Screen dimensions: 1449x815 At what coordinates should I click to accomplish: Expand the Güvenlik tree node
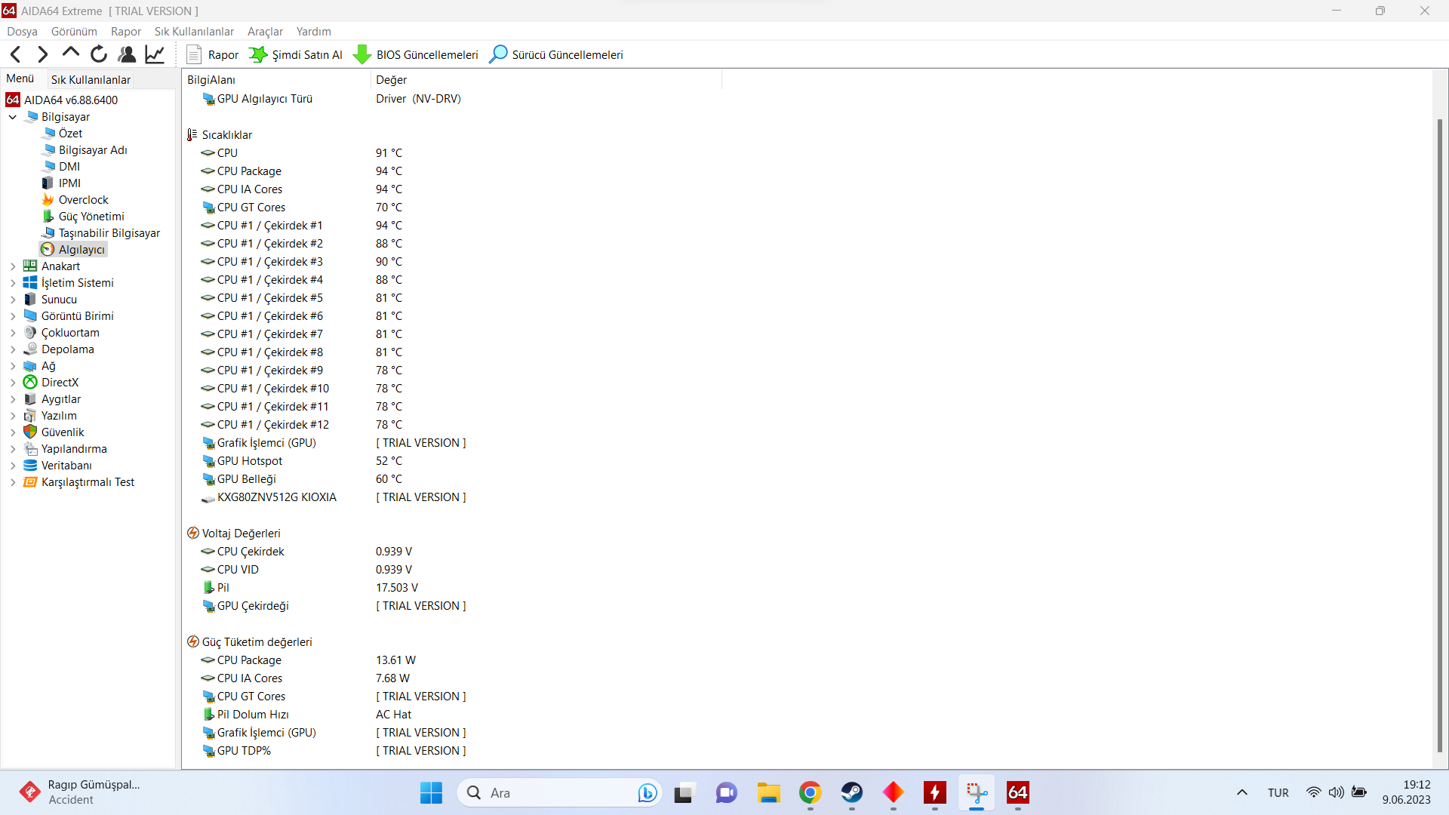click(x=13, y=432)
